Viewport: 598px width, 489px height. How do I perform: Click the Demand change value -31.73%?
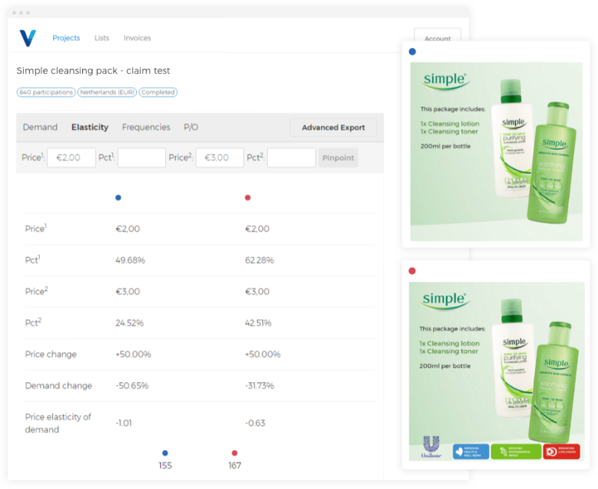(259, 386)
